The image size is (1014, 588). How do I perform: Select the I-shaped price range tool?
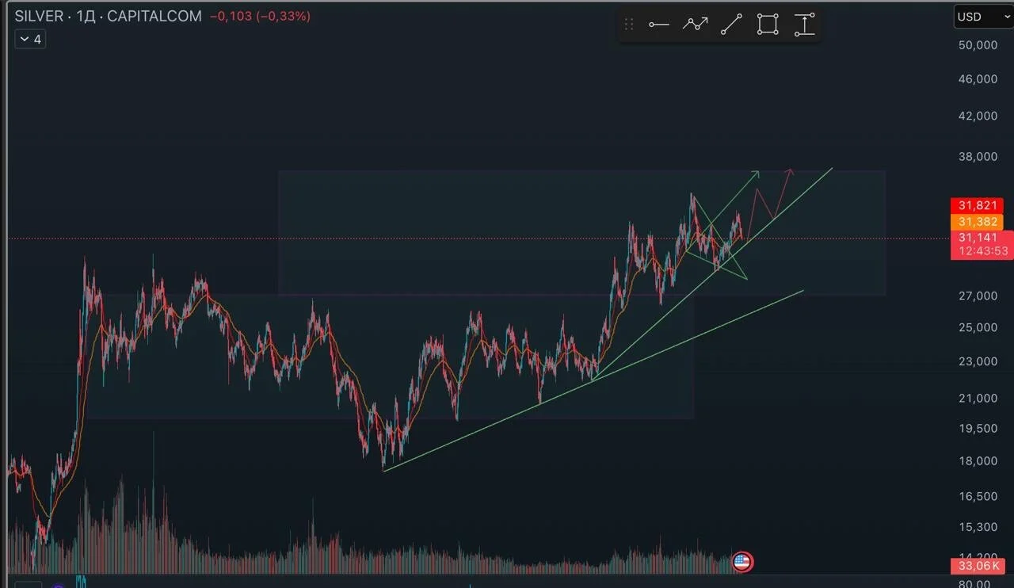tap(804, 25)
